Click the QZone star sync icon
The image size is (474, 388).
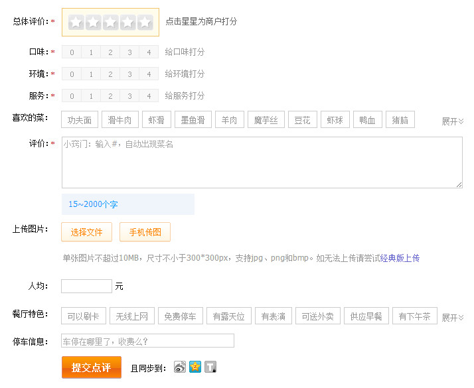pyautogui.click(x=195, y=367)
